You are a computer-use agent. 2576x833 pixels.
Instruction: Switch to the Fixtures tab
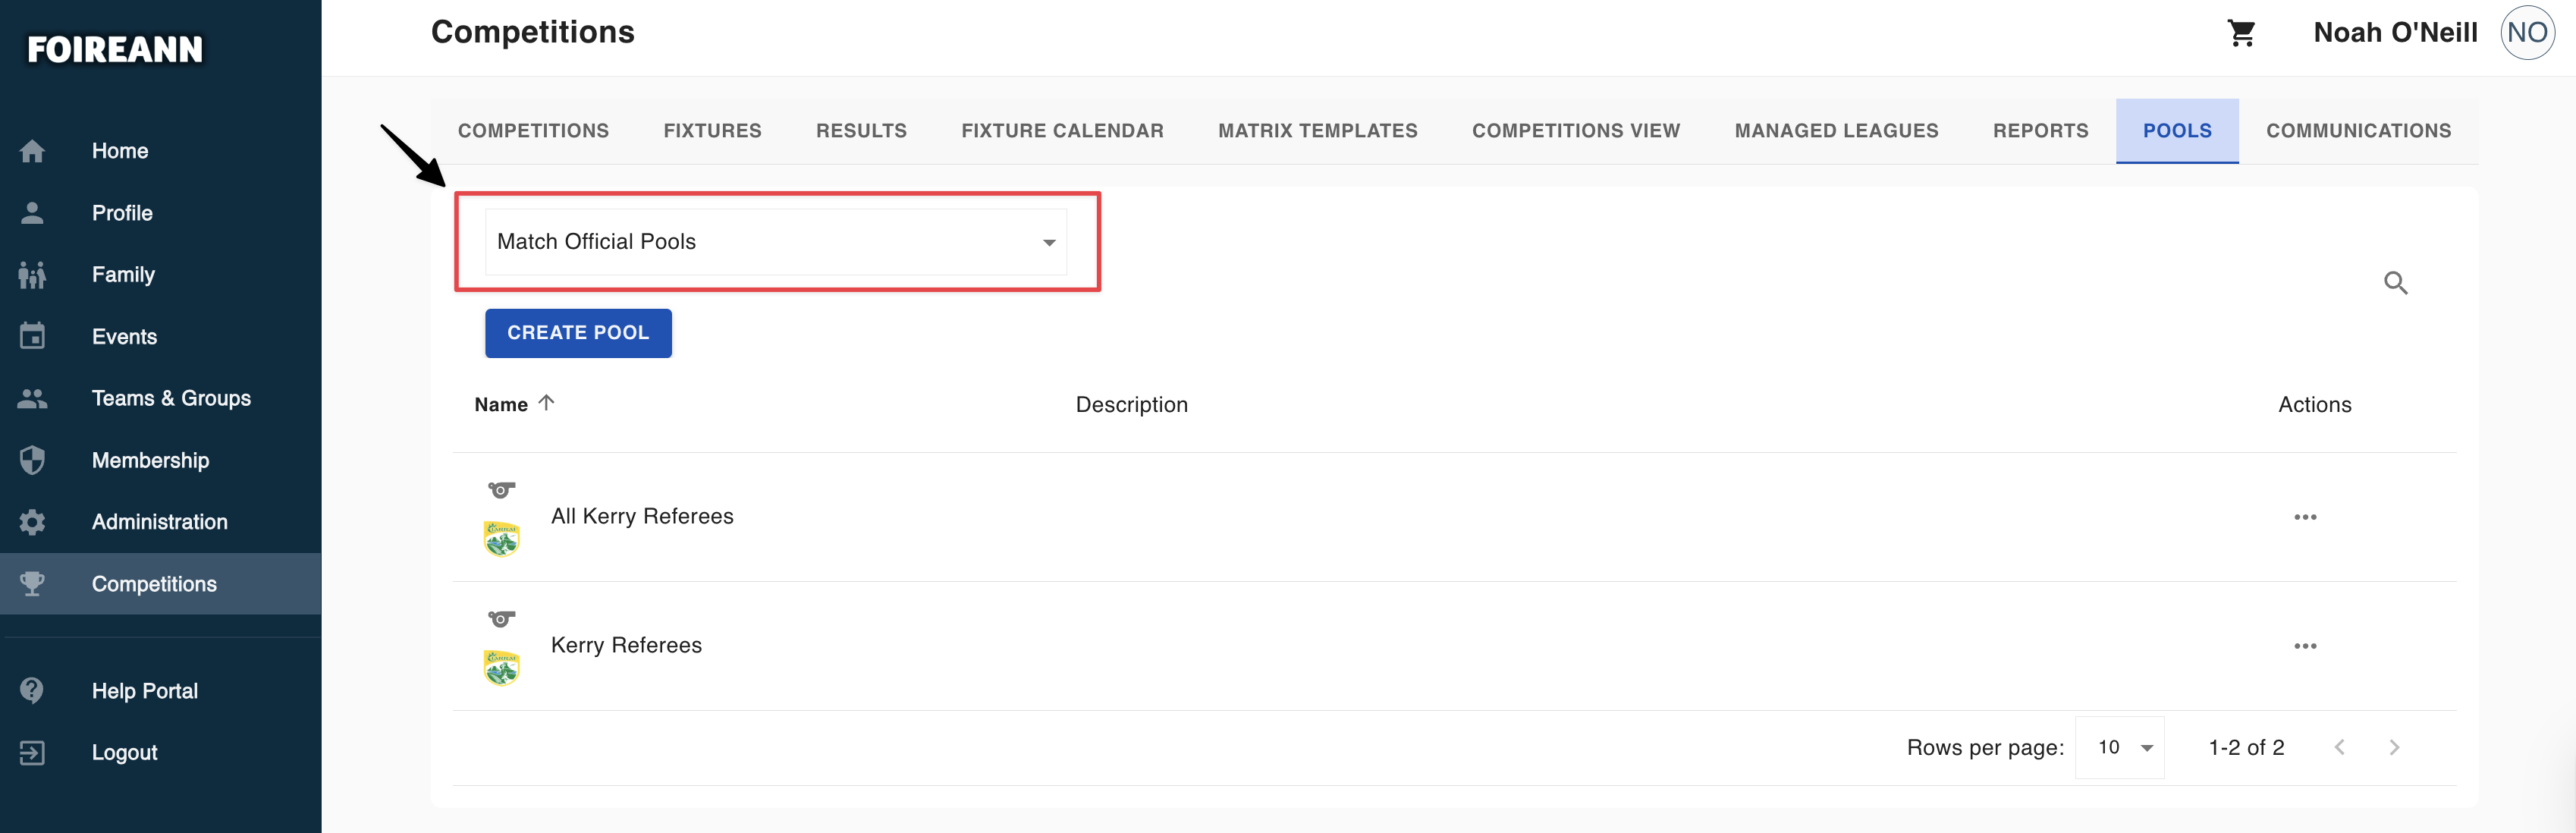click(712, 131)
